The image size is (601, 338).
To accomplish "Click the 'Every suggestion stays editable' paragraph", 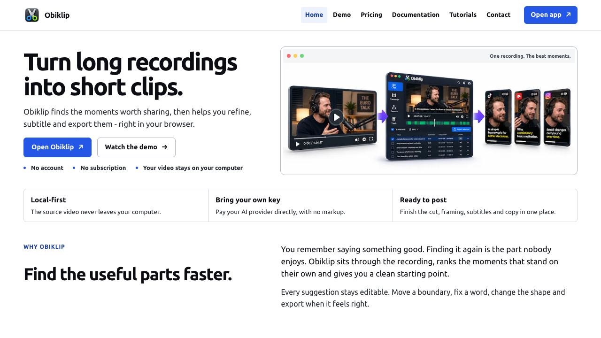I will click(423, 298).
